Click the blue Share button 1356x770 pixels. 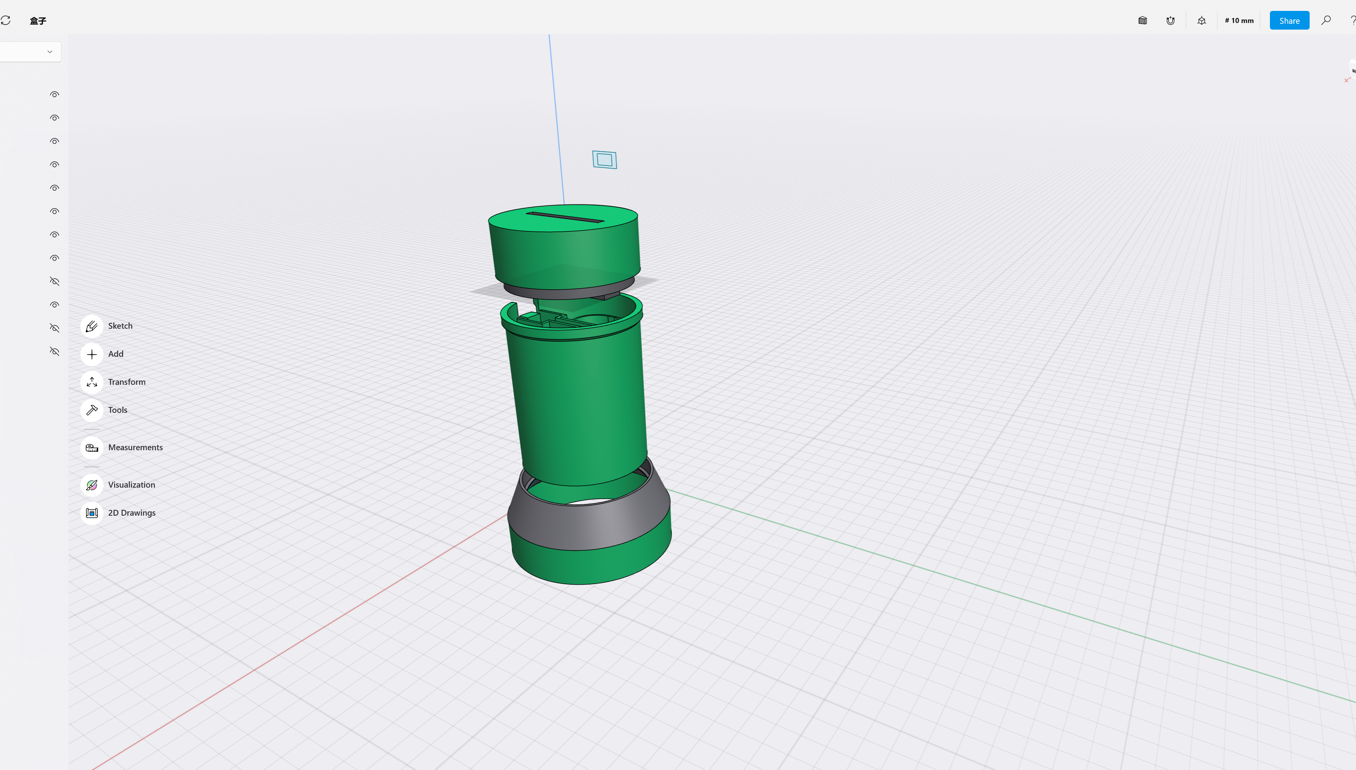[x=1289, y=21]
